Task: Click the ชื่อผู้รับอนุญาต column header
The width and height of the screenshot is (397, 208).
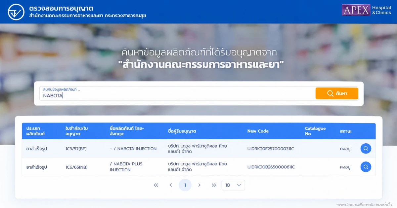Action: [x=182, y=131]
